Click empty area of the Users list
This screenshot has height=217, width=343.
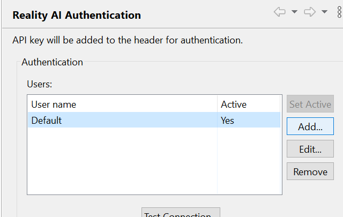pos(122,161)
